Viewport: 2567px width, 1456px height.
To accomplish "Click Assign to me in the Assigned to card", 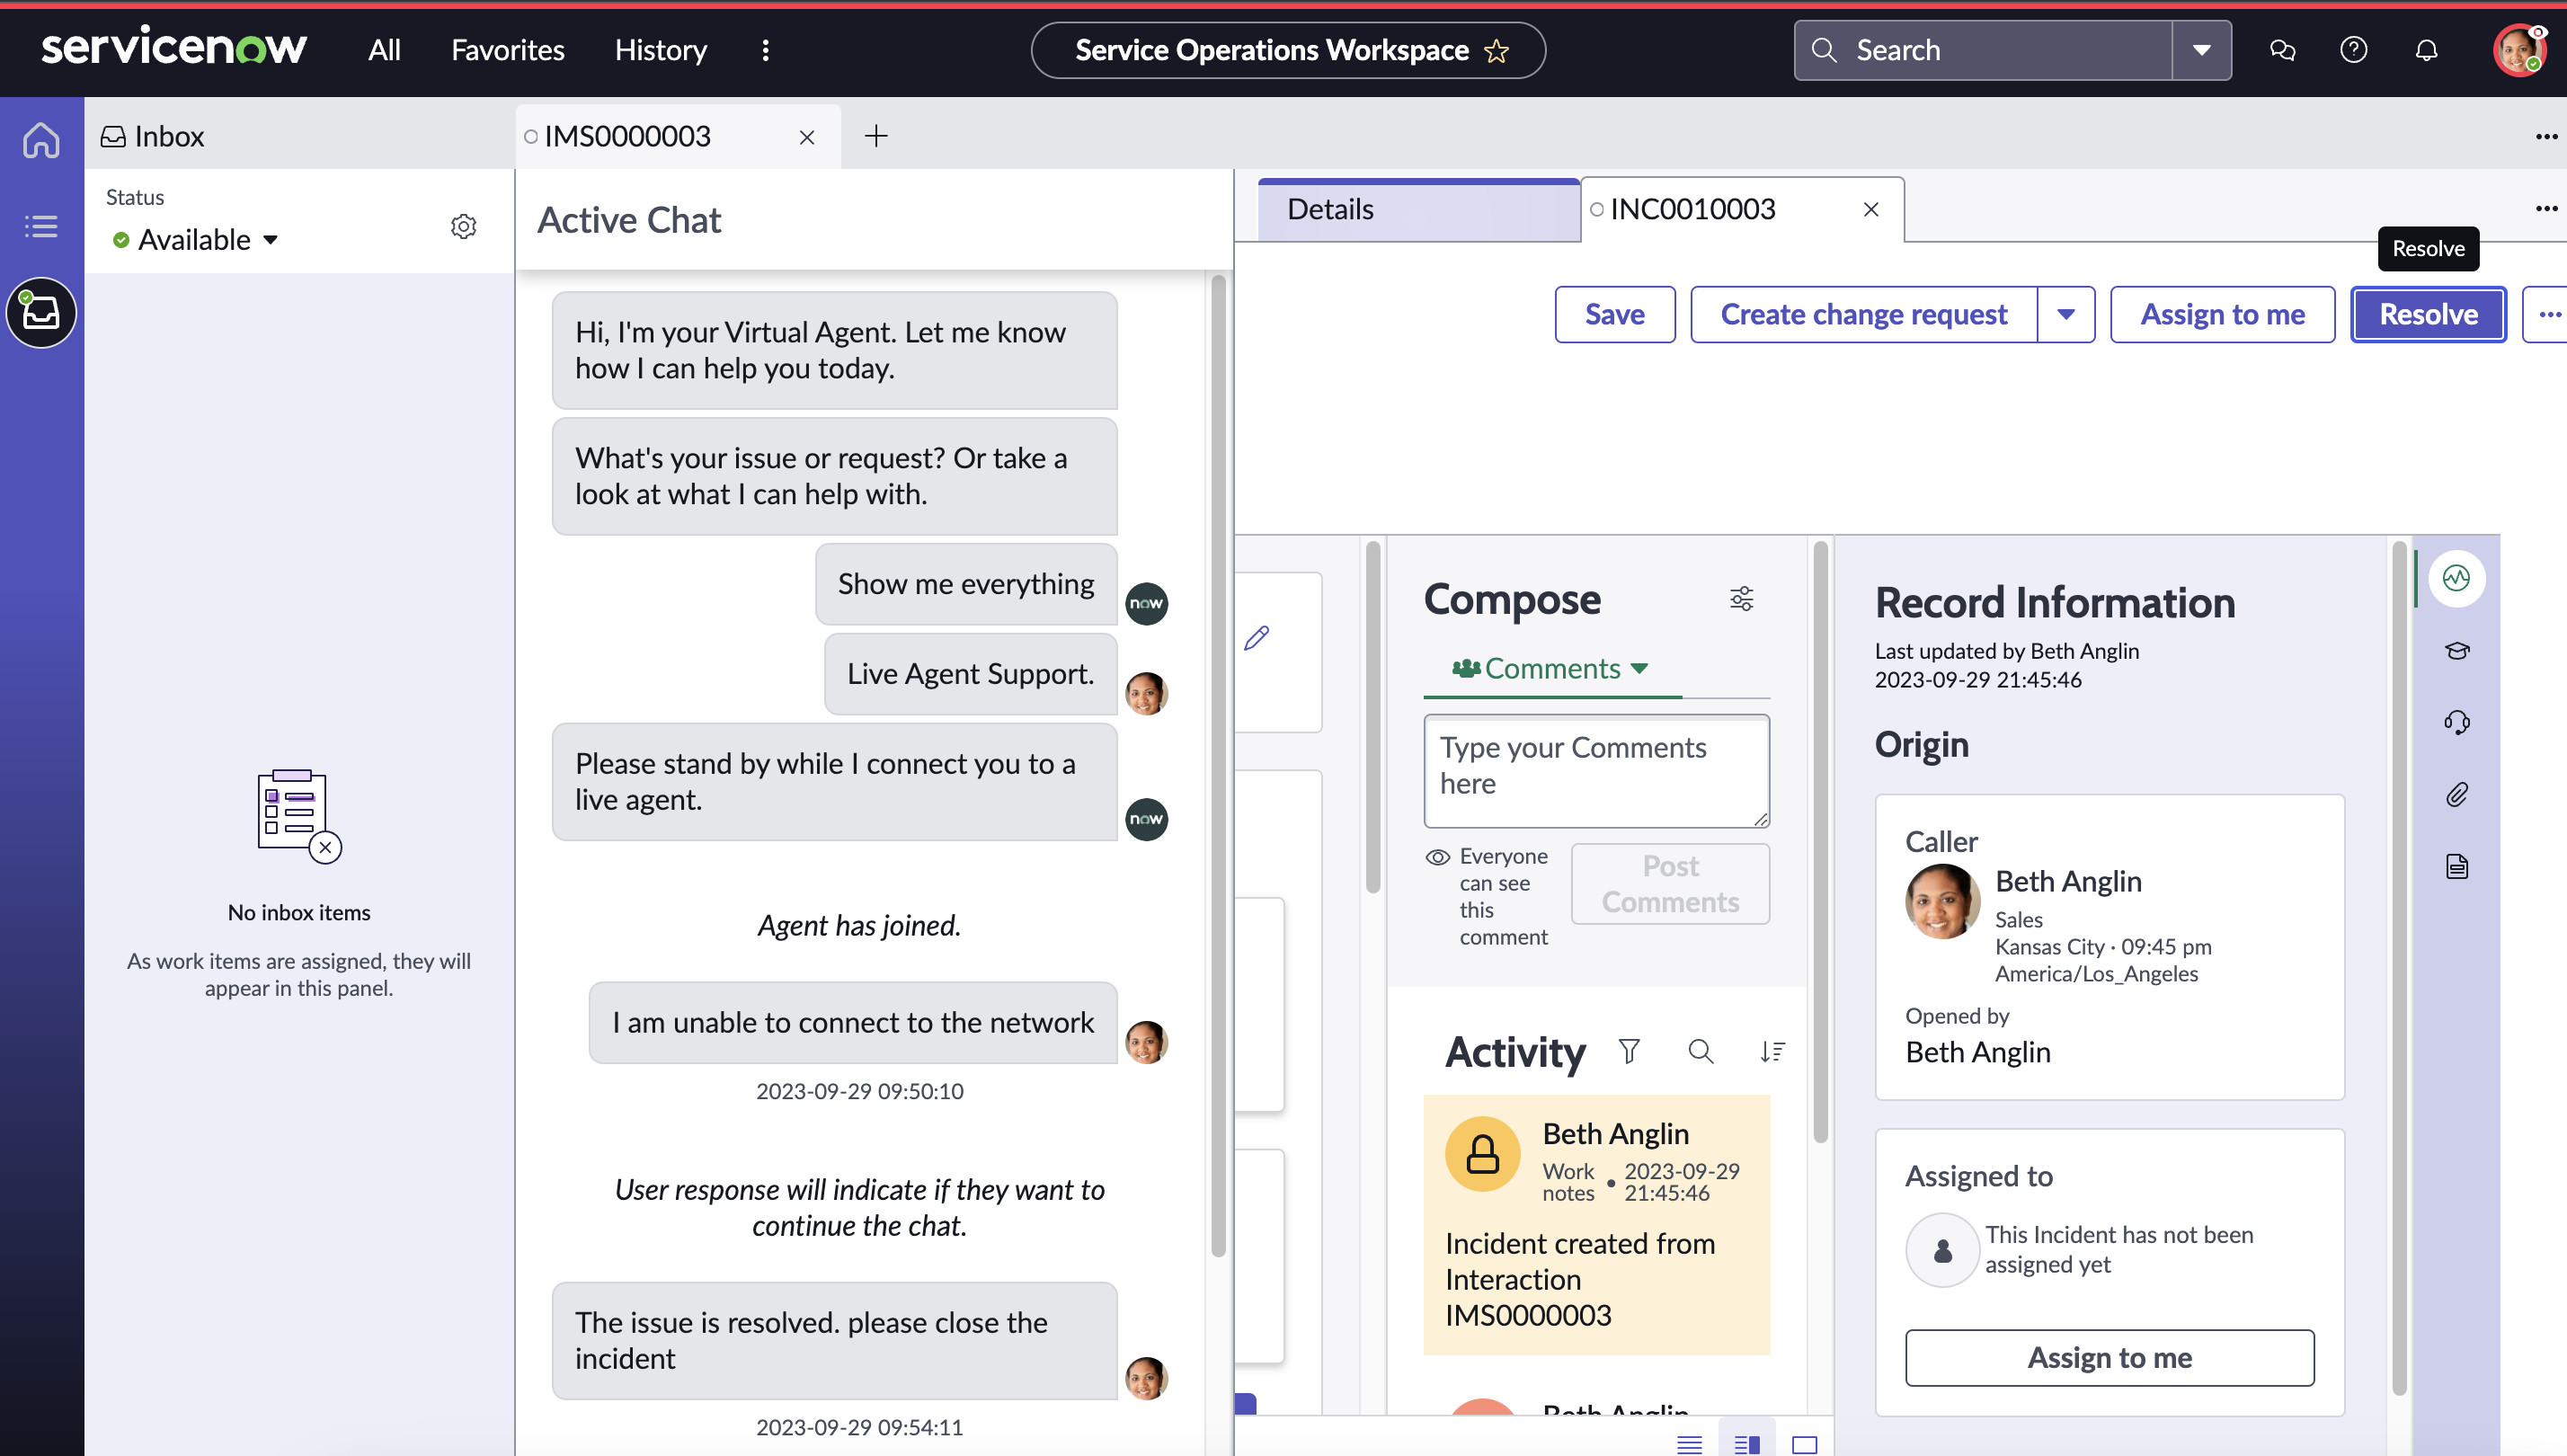I will (2109, 1357).
